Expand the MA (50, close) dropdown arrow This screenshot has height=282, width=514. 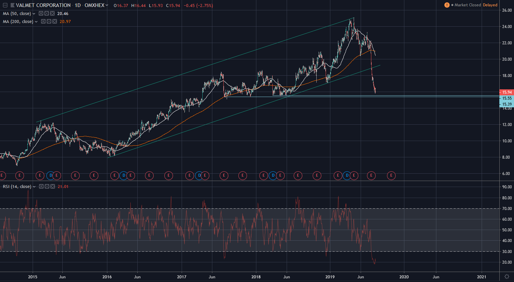[x=34, y=14]
